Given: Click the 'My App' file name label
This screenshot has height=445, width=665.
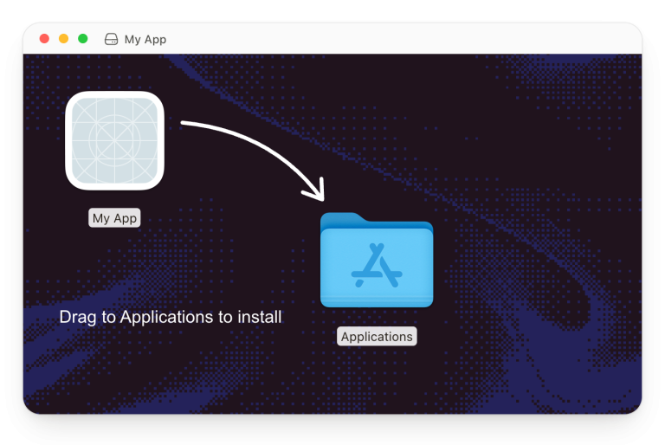Looking at the screenshot, I should click(x=114, y=218).
